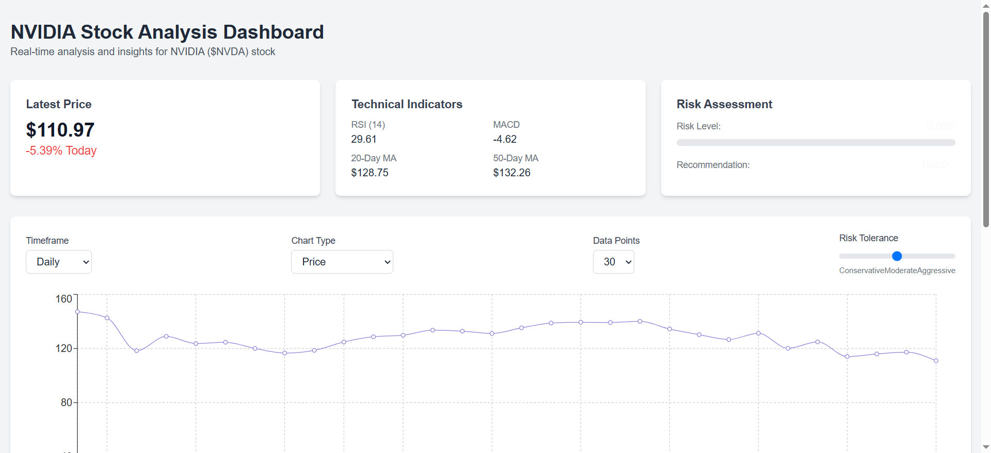991x453 pixels.
Task: Click the MACD value -4.62
Action: (505, 139)
